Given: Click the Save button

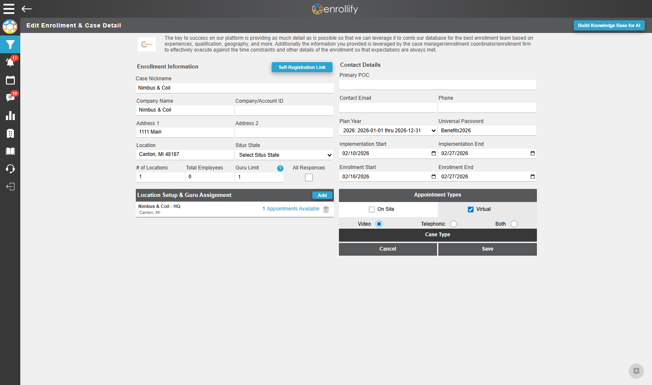Looking at the screenshot, I should pos(487,249).
